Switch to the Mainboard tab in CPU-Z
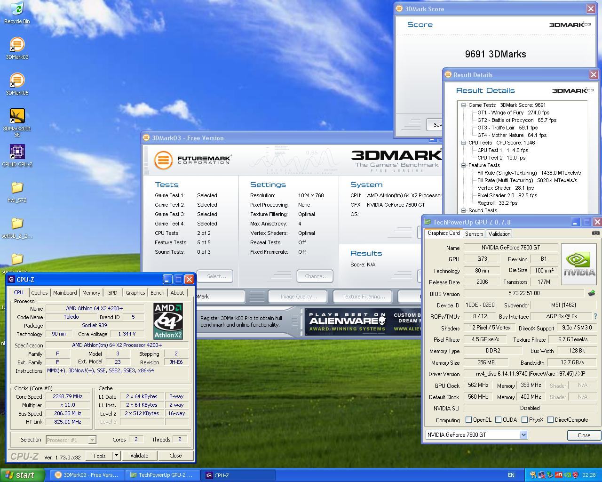The image size is (602, 482). click(65, 292)
